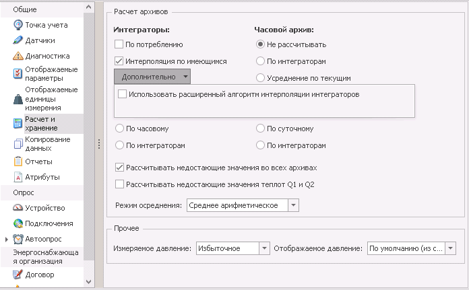Open the Отчеты clipboard icon
Image resolution: width=469 pixels, height=290 pixels.
18,161
